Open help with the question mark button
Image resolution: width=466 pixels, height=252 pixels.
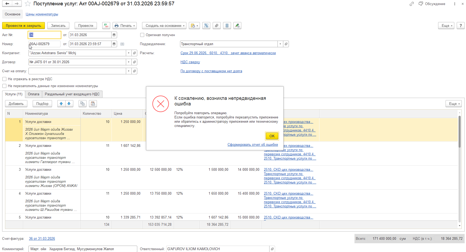[x=461, y=25]
